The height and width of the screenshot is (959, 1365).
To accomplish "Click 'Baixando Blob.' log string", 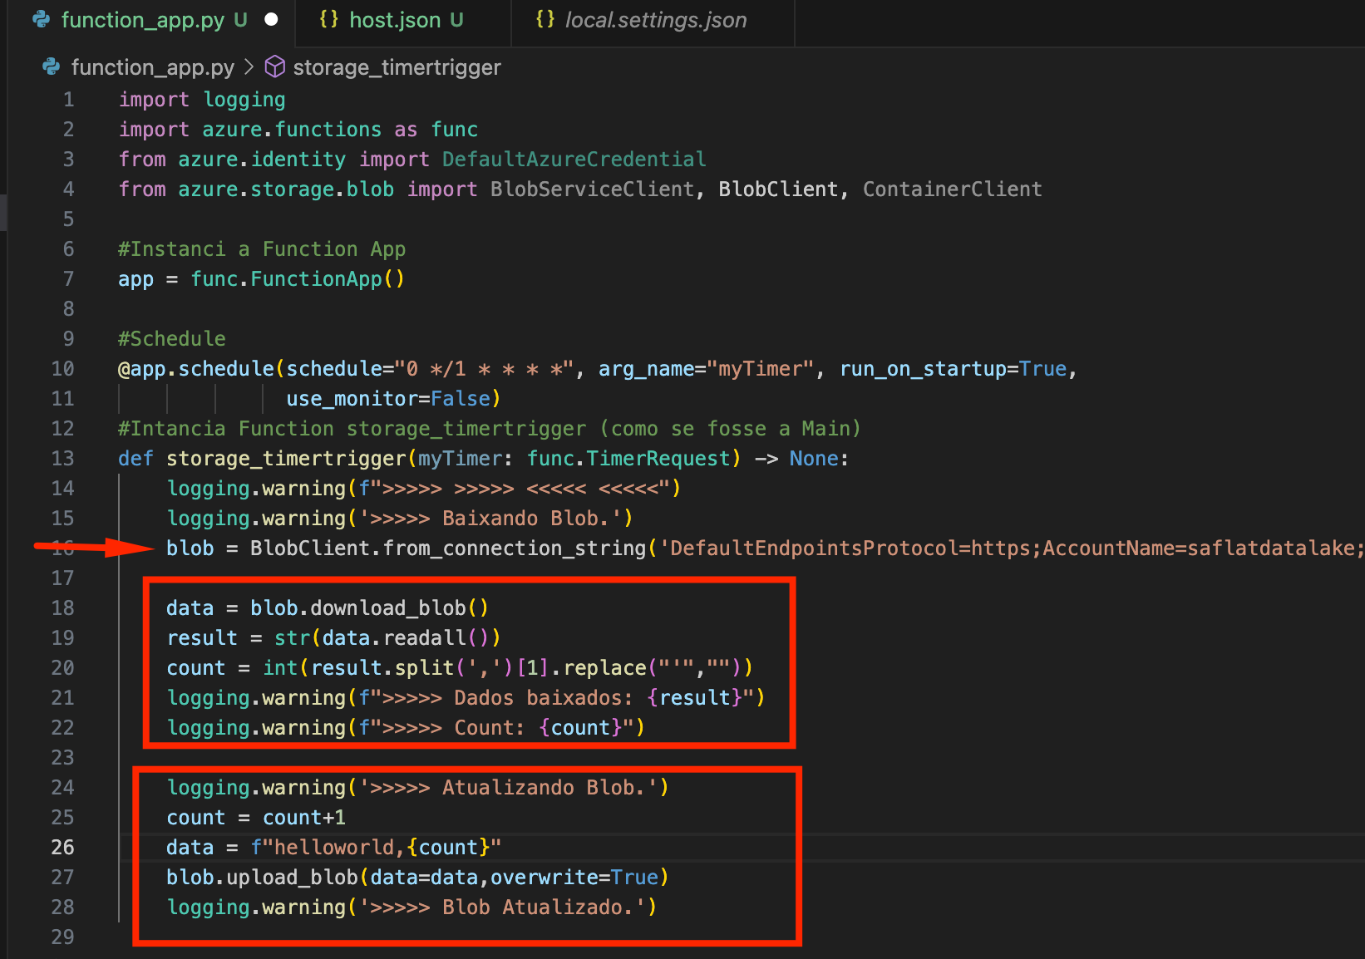I will [525, 519].
